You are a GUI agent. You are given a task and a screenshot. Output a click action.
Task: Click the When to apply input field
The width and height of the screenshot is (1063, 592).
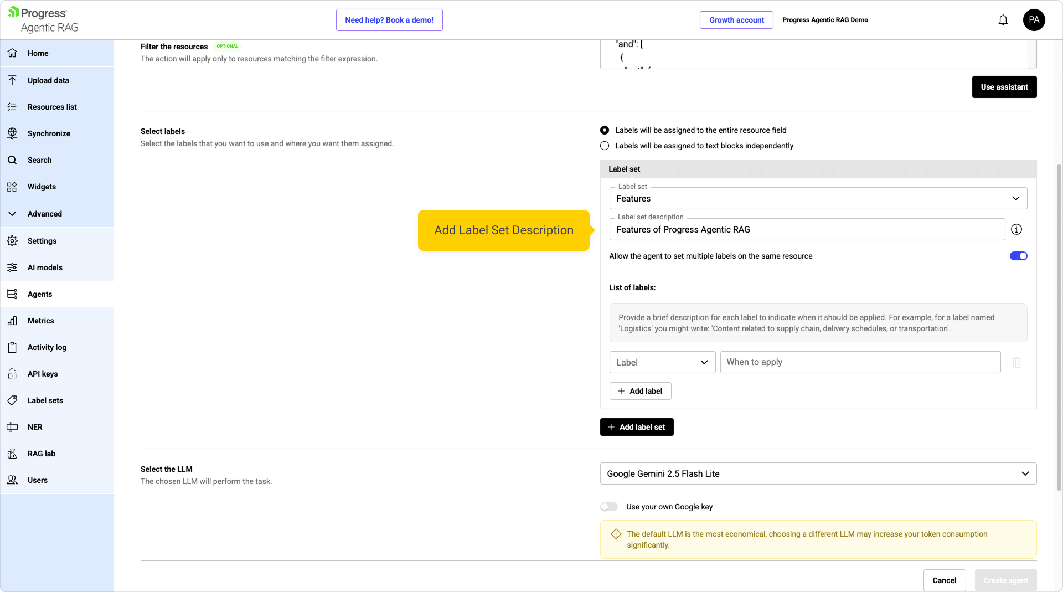pos(860,362)
